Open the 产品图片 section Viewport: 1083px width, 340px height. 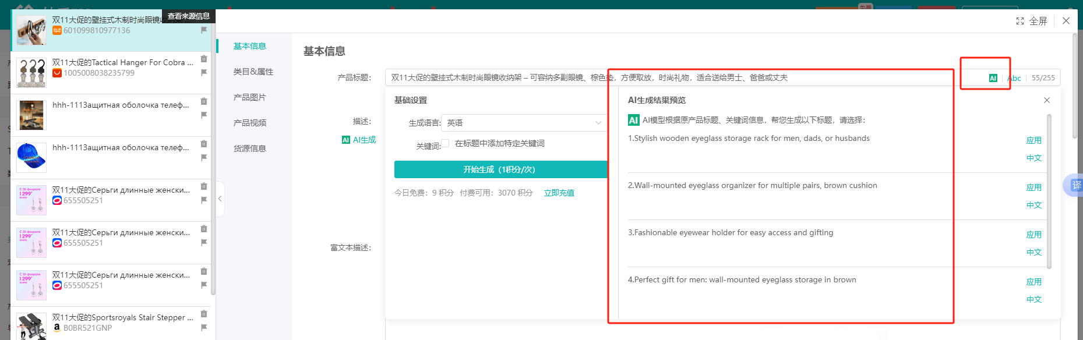pos(249,97)
